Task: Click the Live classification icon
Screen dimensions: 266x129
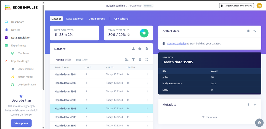Action: coord(13,85)
